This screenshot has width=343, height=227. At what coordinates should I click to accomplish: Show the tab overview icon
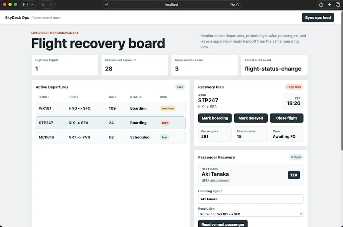click(338, 4)
